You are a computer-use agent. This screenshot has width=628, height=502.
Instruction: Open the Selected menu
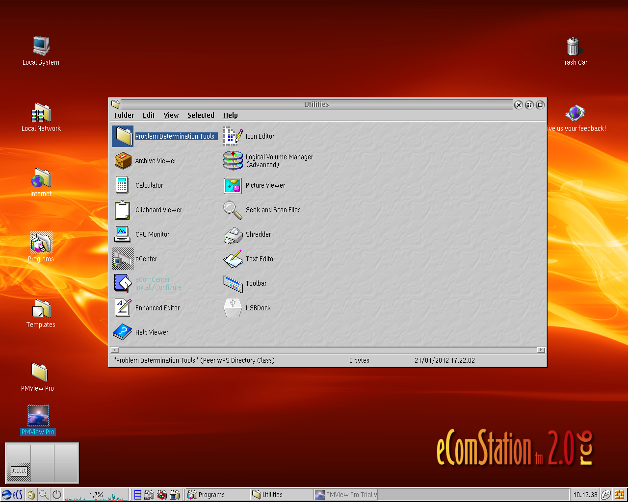[201, 115]
